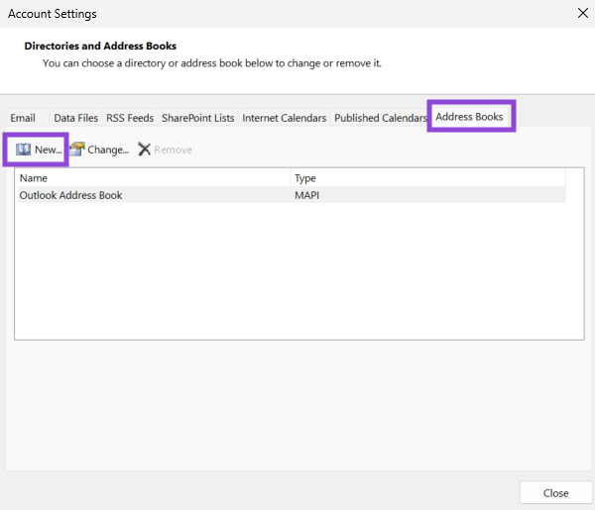The image size is (595, 510).
Task: Select the SharePoint Lists tab
Action: tap(197, 118)
